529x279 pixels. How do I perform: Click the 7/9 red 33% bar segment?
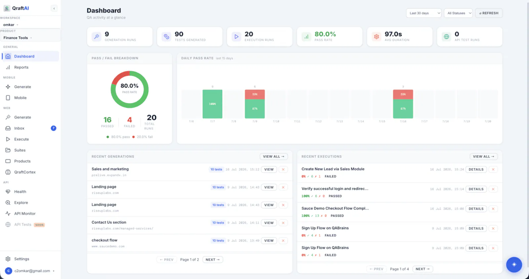pyautogui.click(x=255, y=95)
